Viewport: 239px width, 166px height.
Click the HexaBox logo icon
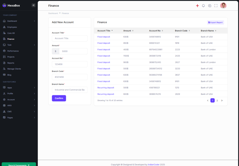[4, 5]
